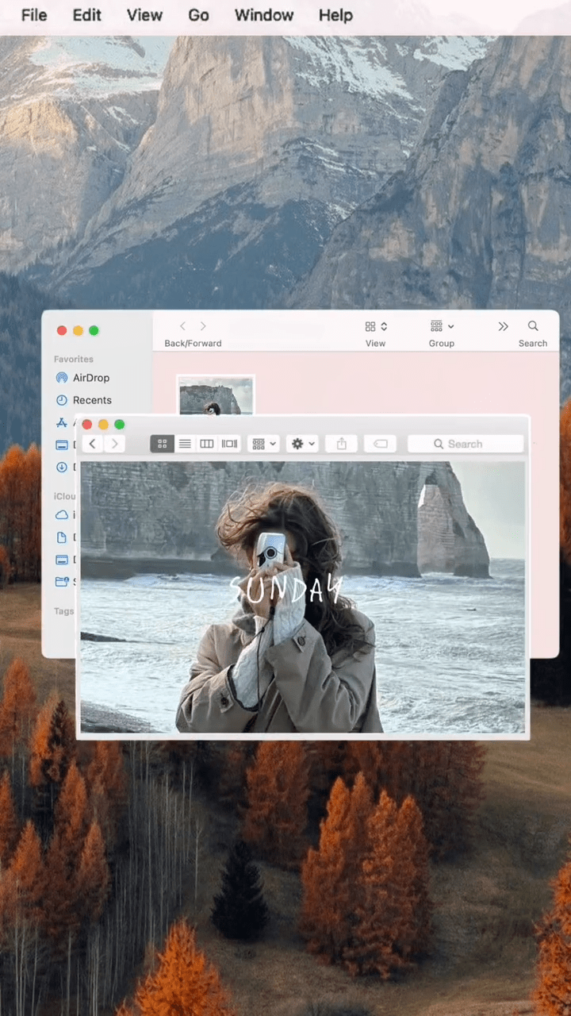
Task: Switch front window to list view
Action: (185, 444)
